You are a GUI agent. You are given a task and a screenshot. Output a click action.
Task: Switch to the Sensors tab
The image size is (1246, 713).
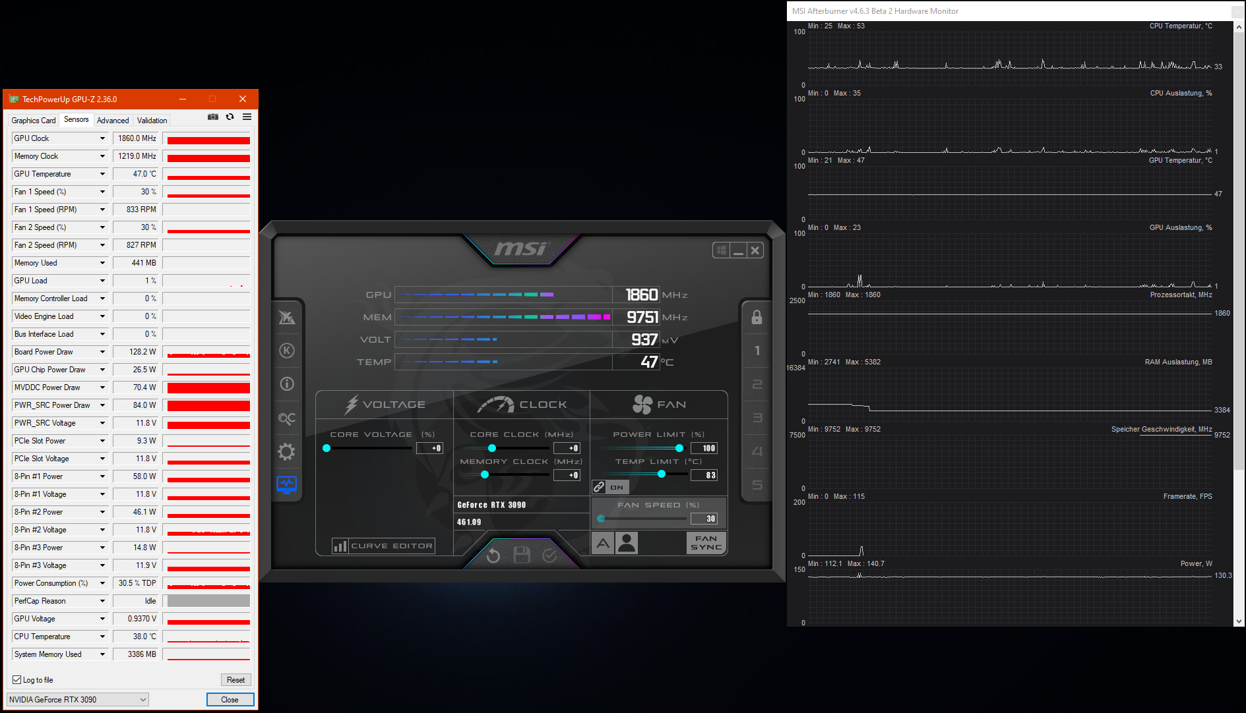pos(77,119)
